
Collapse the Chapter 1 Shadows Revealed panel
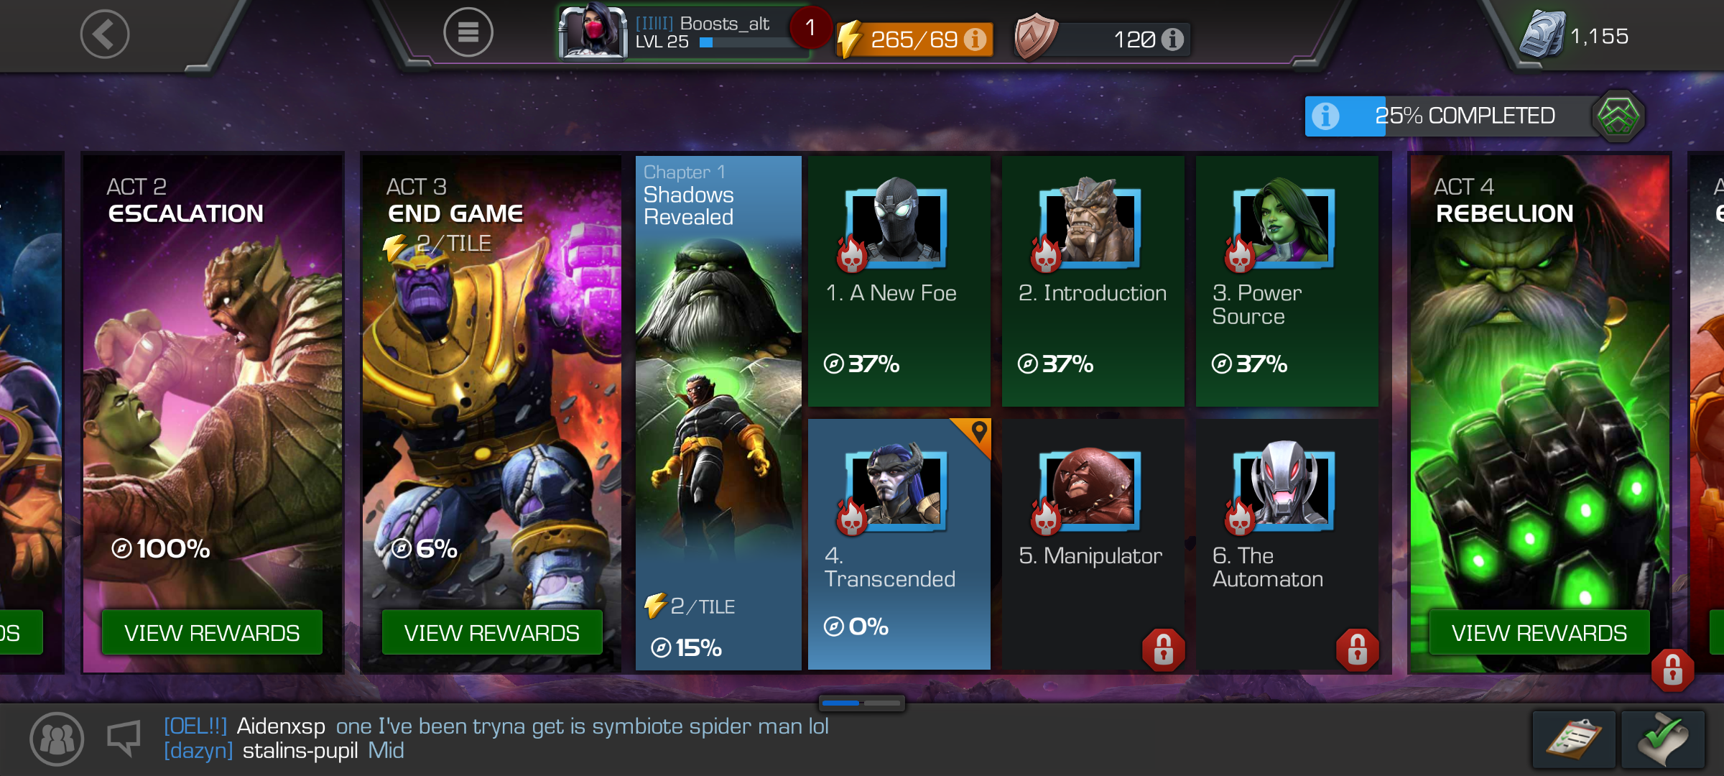[x=718, y=413]
